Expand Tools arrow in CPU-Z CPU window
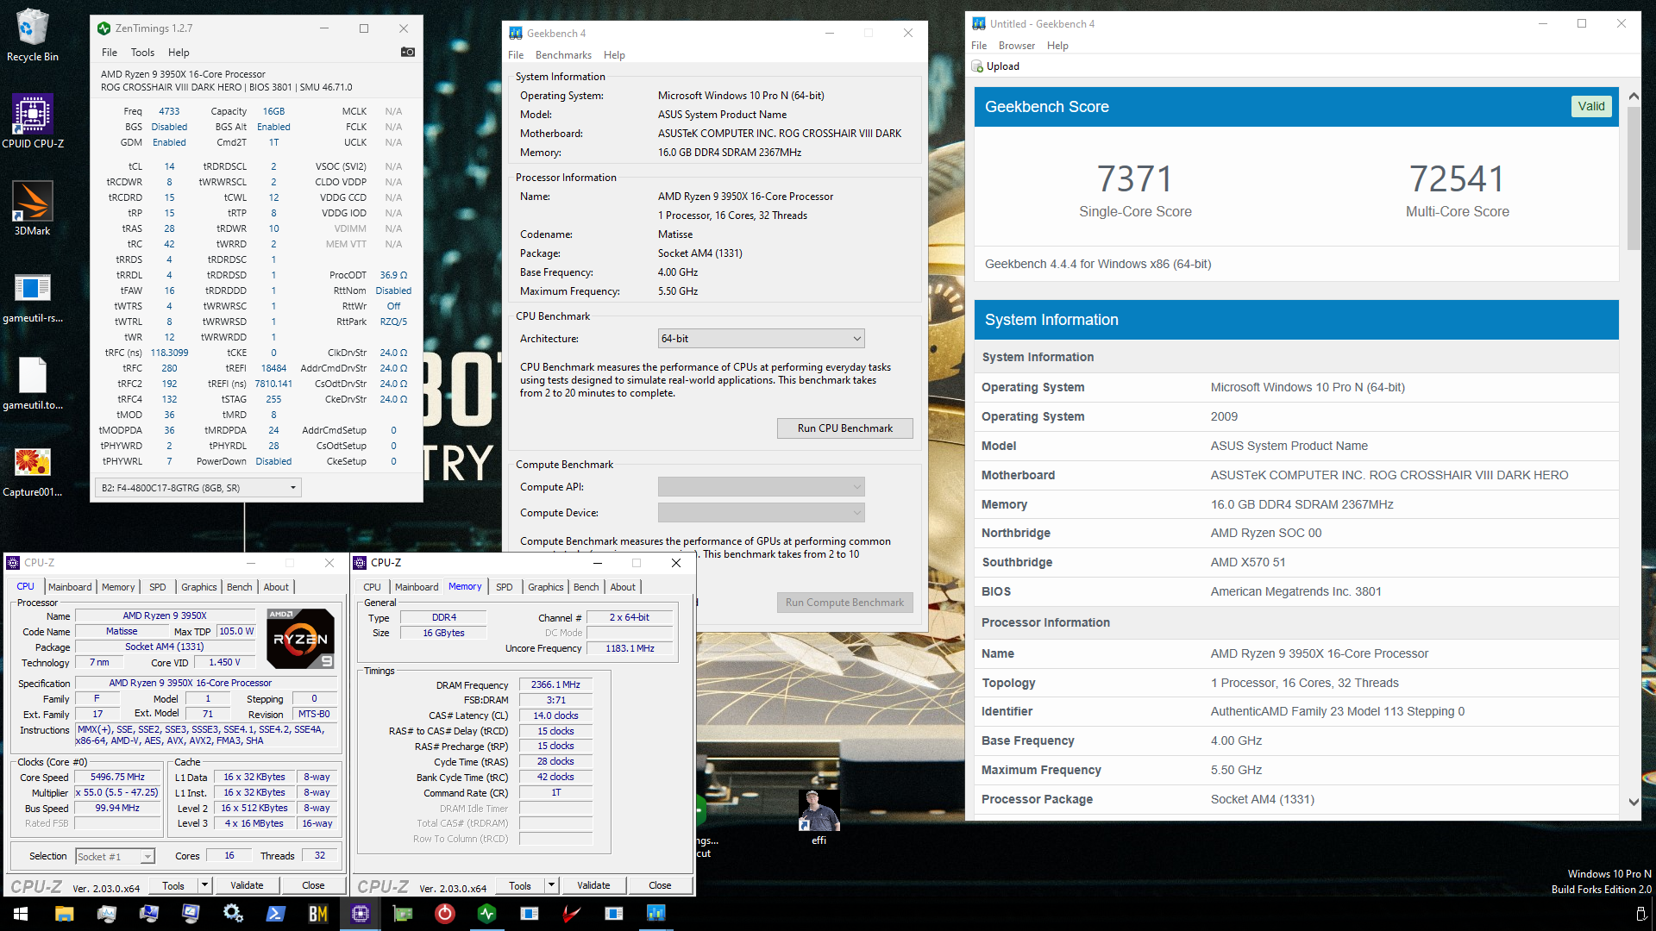The height and width of the screenshot is (931, 1656). point(205,885)
